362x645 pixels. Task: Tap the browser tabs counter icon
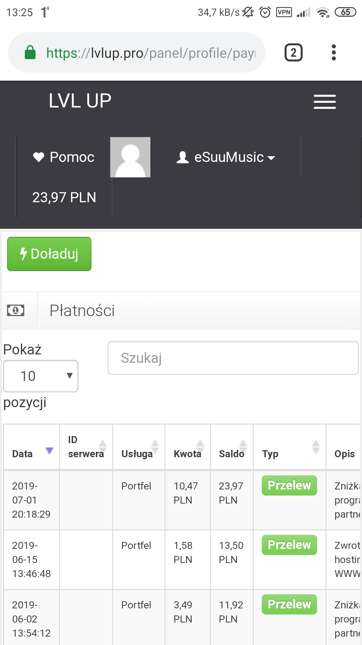point(293,53)
